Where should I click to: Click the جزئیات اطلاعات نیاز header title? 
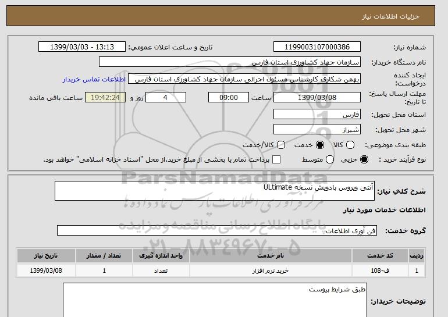pos(390,16)
